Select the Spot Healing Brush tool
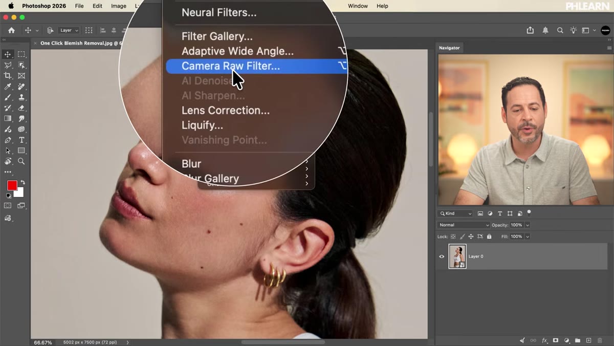The width and height of the screenshot is (614, 346). 21,86
